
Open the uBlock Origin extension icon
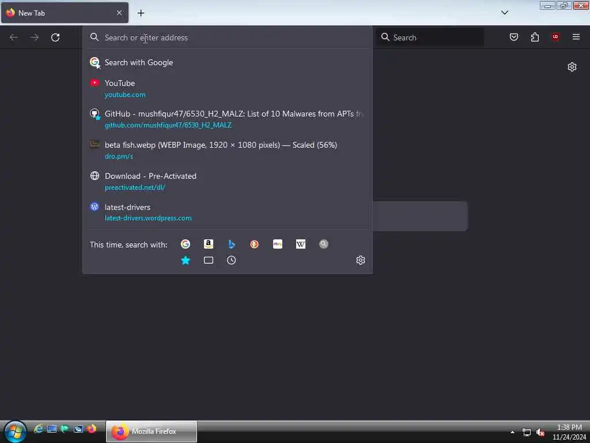click(x=555, y=36)
